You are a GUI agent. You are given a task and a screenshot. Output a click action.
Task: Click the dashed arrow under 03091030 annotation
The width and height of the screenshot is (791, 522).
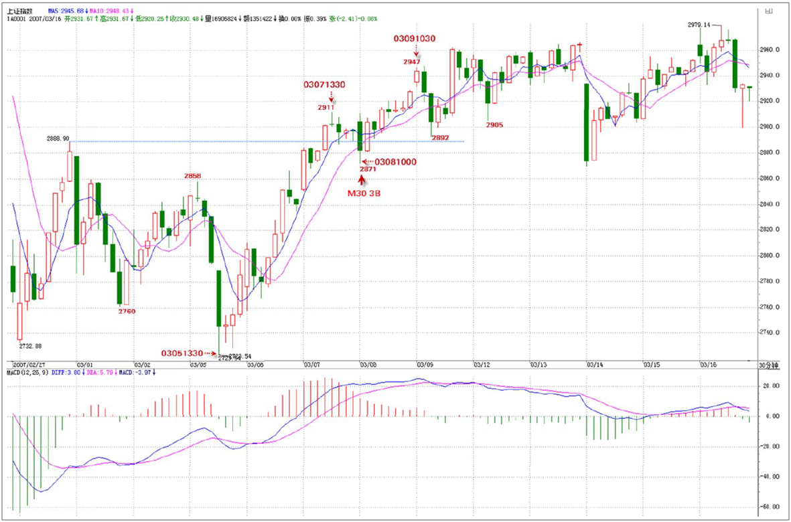point(417,52)
